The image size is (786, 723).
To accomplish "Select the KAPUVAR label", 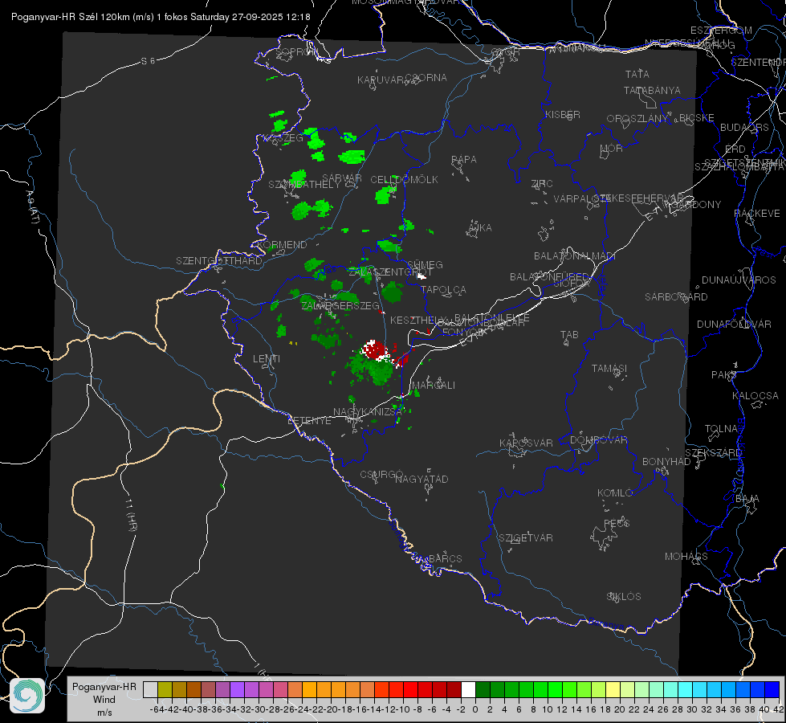I will coord(381,80).
